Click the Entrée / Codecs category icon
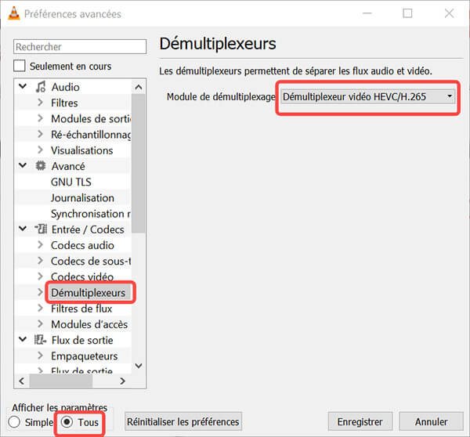The image size is (470, 437). [41, 229]
